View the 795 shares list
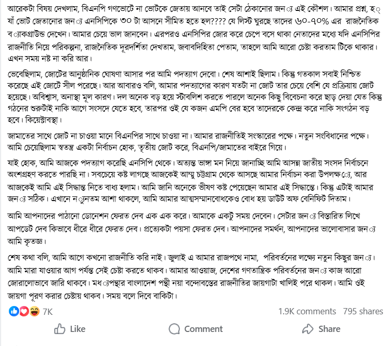This screenshot has width=386, height=346. click(x=363, y=311)
